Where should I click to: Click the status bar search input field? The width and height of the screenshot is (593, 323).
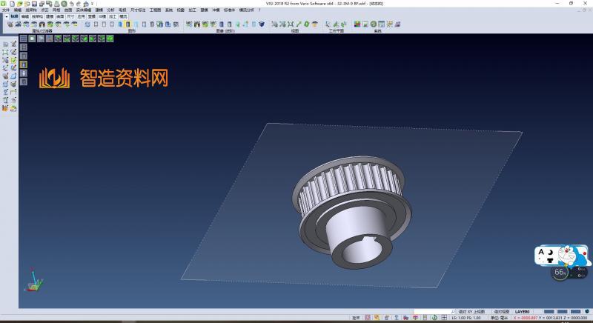point(434,312)
